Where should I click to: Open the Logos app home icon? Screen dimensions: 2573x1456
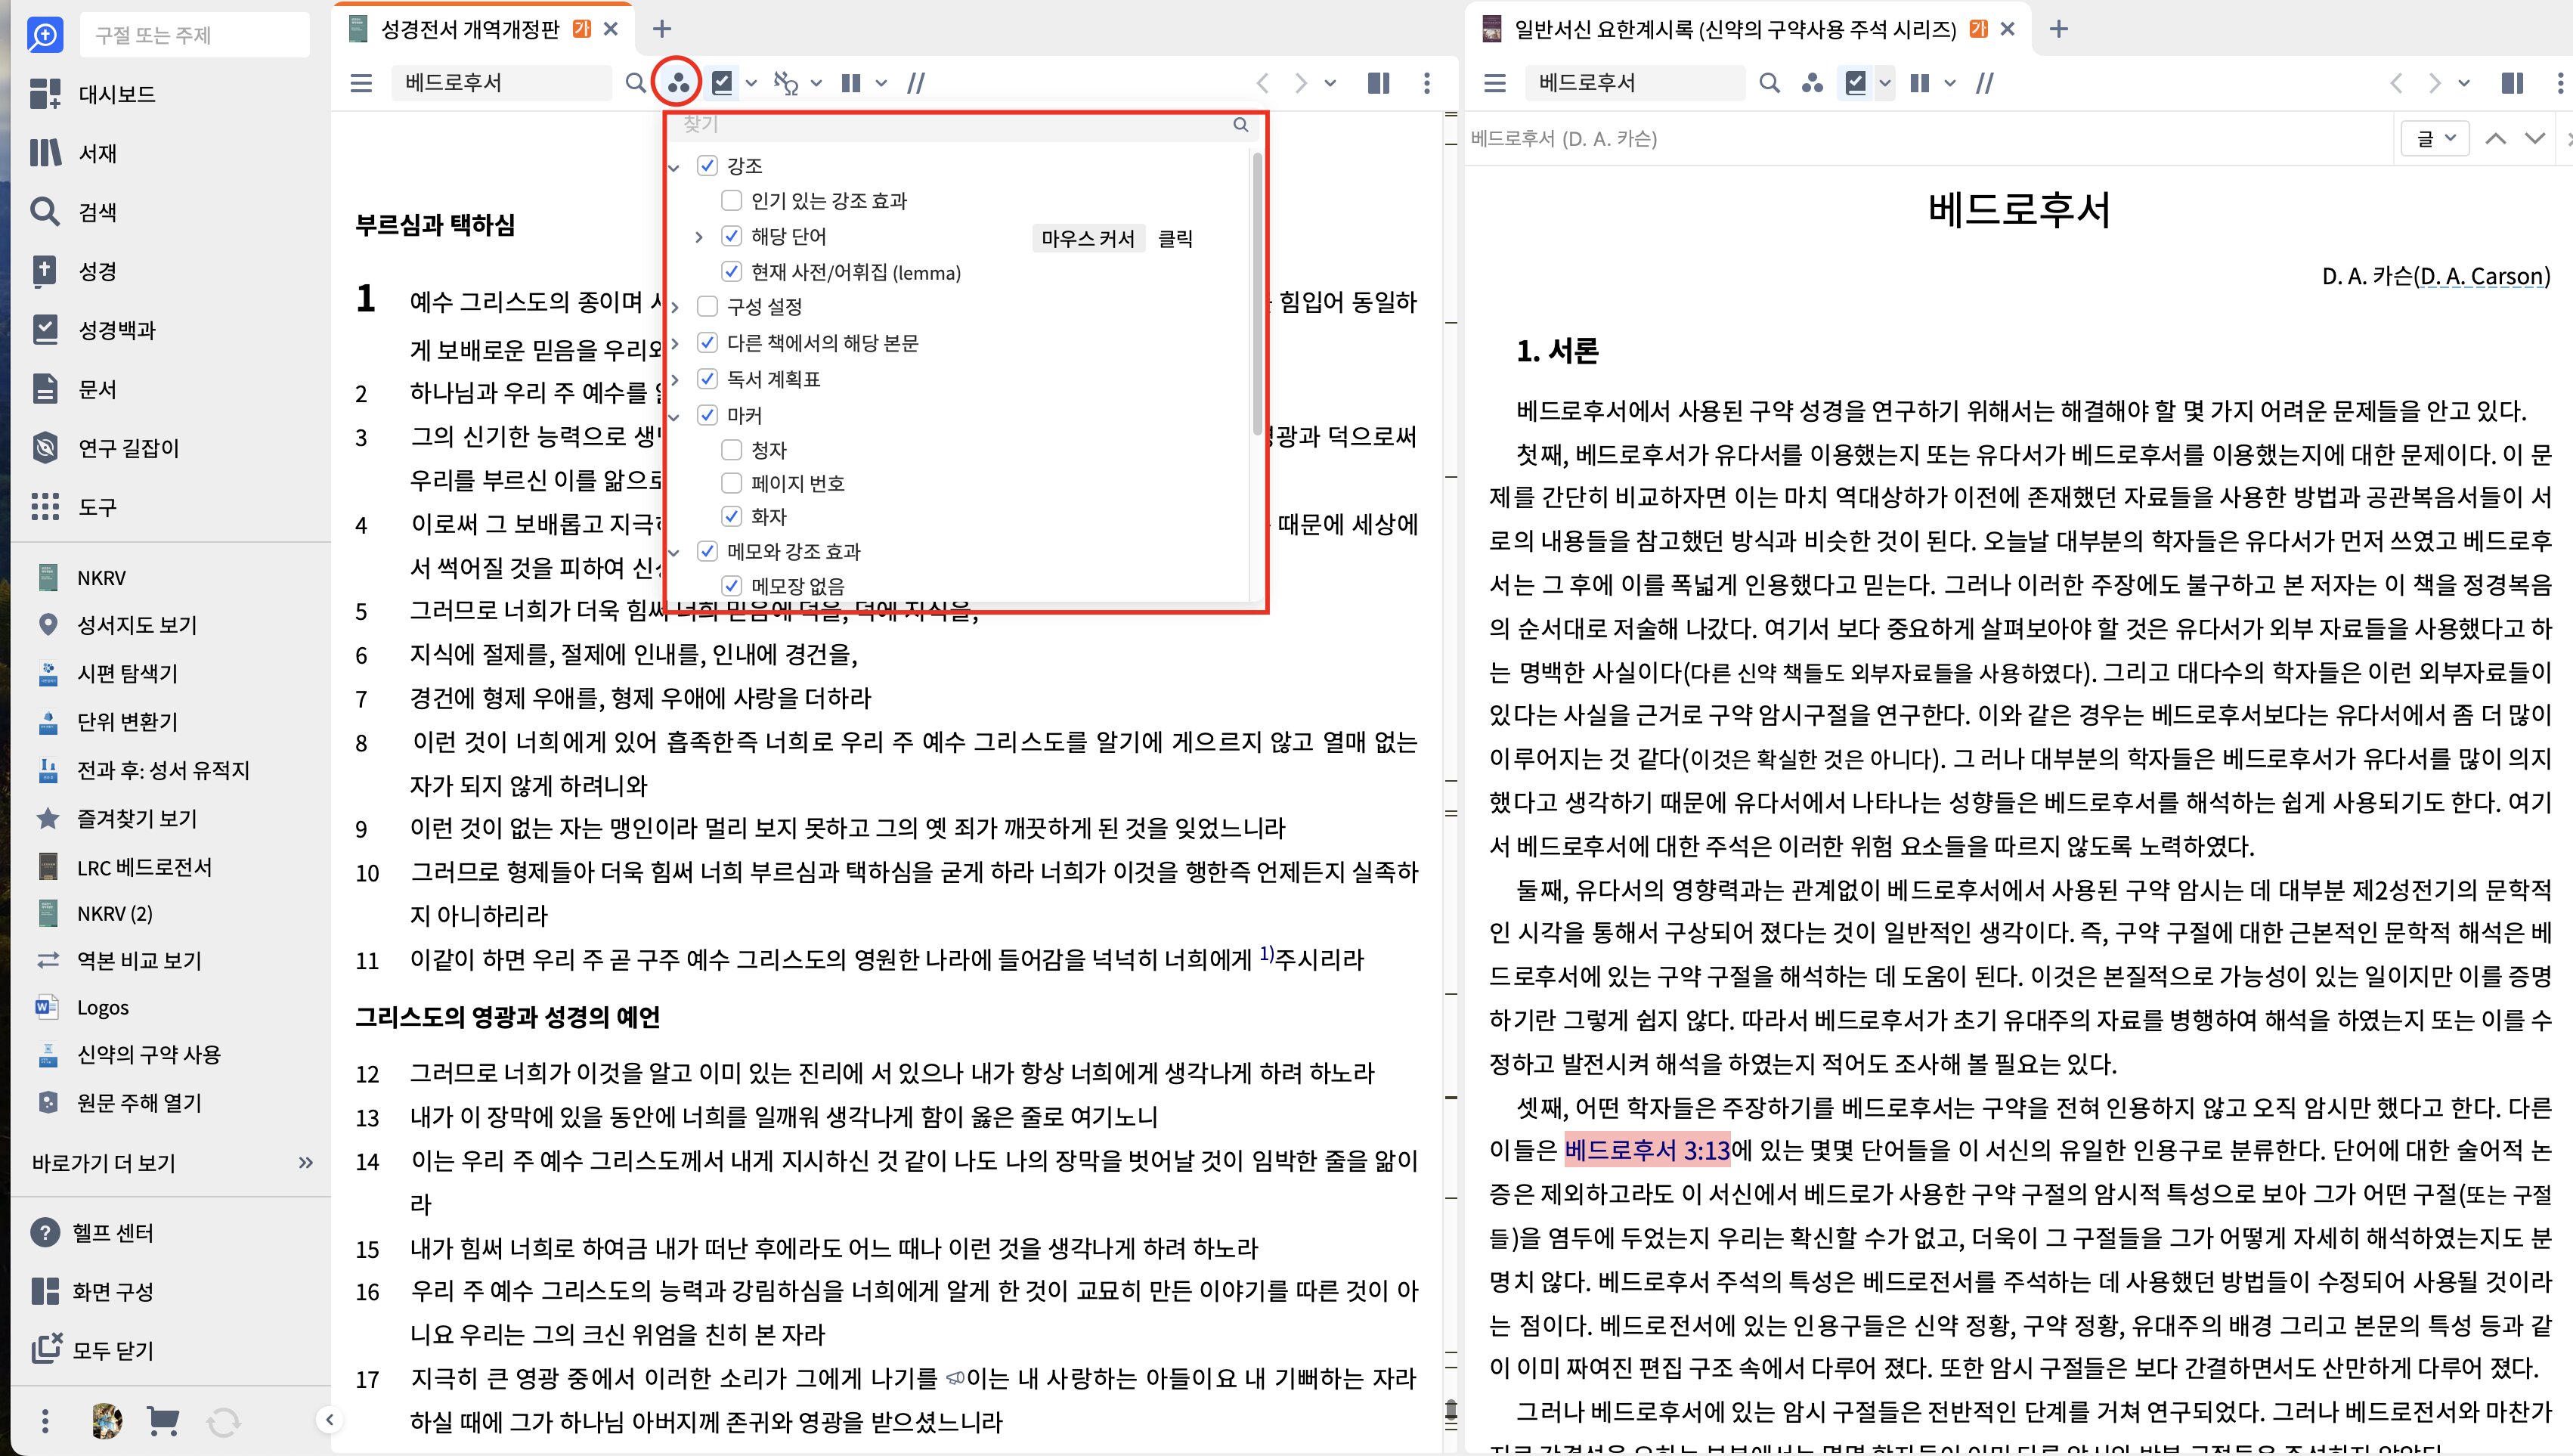45,35
